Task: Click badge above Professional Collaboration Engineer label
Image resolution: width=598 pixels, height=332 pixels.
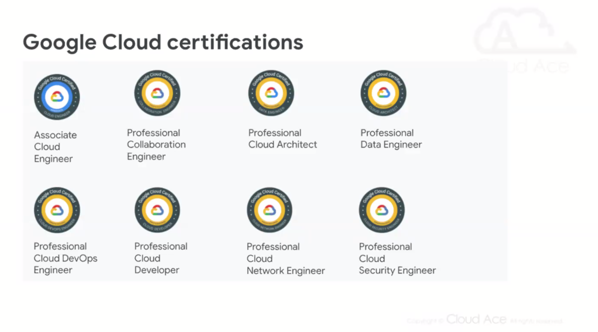Action: 157,93
